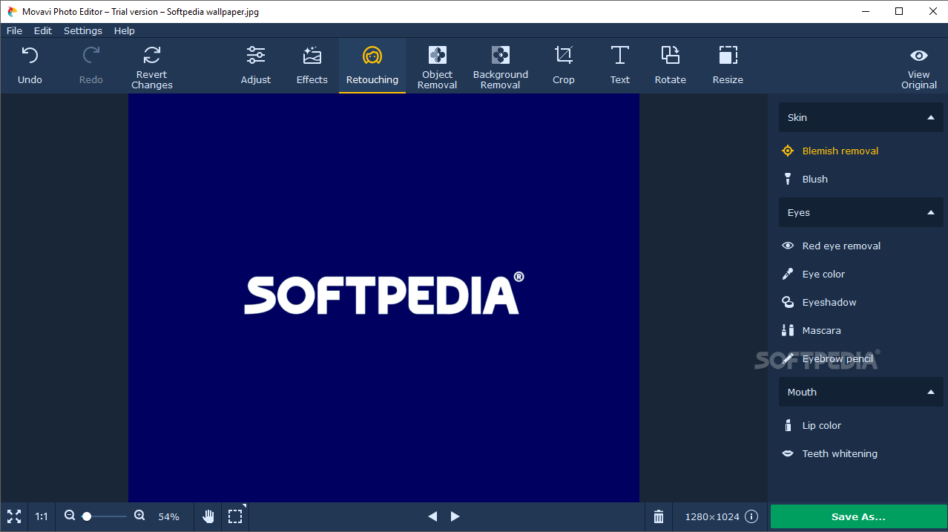Screen dimensions: 948x532
Task: Open the Adjust tool
Action: [256, 66]
